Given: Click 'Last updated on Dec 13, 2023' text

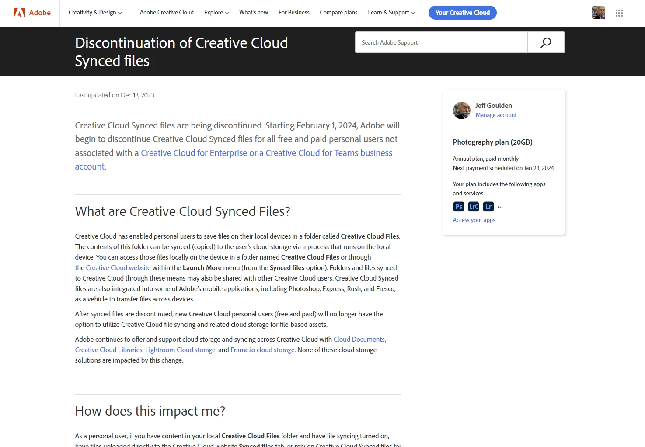Looking at the screenshot, I should pyautogui.click(x=115, y=95).
